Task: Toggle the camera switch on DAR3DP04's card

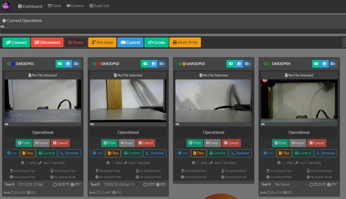Action: coord(316,64)
